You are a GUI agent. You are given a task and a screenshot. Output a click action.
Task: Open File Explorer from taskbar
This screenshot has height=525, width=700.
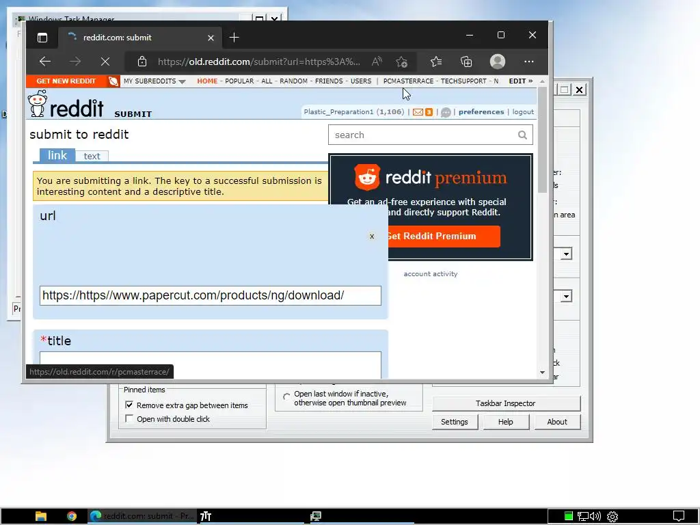tap(41, 516)
